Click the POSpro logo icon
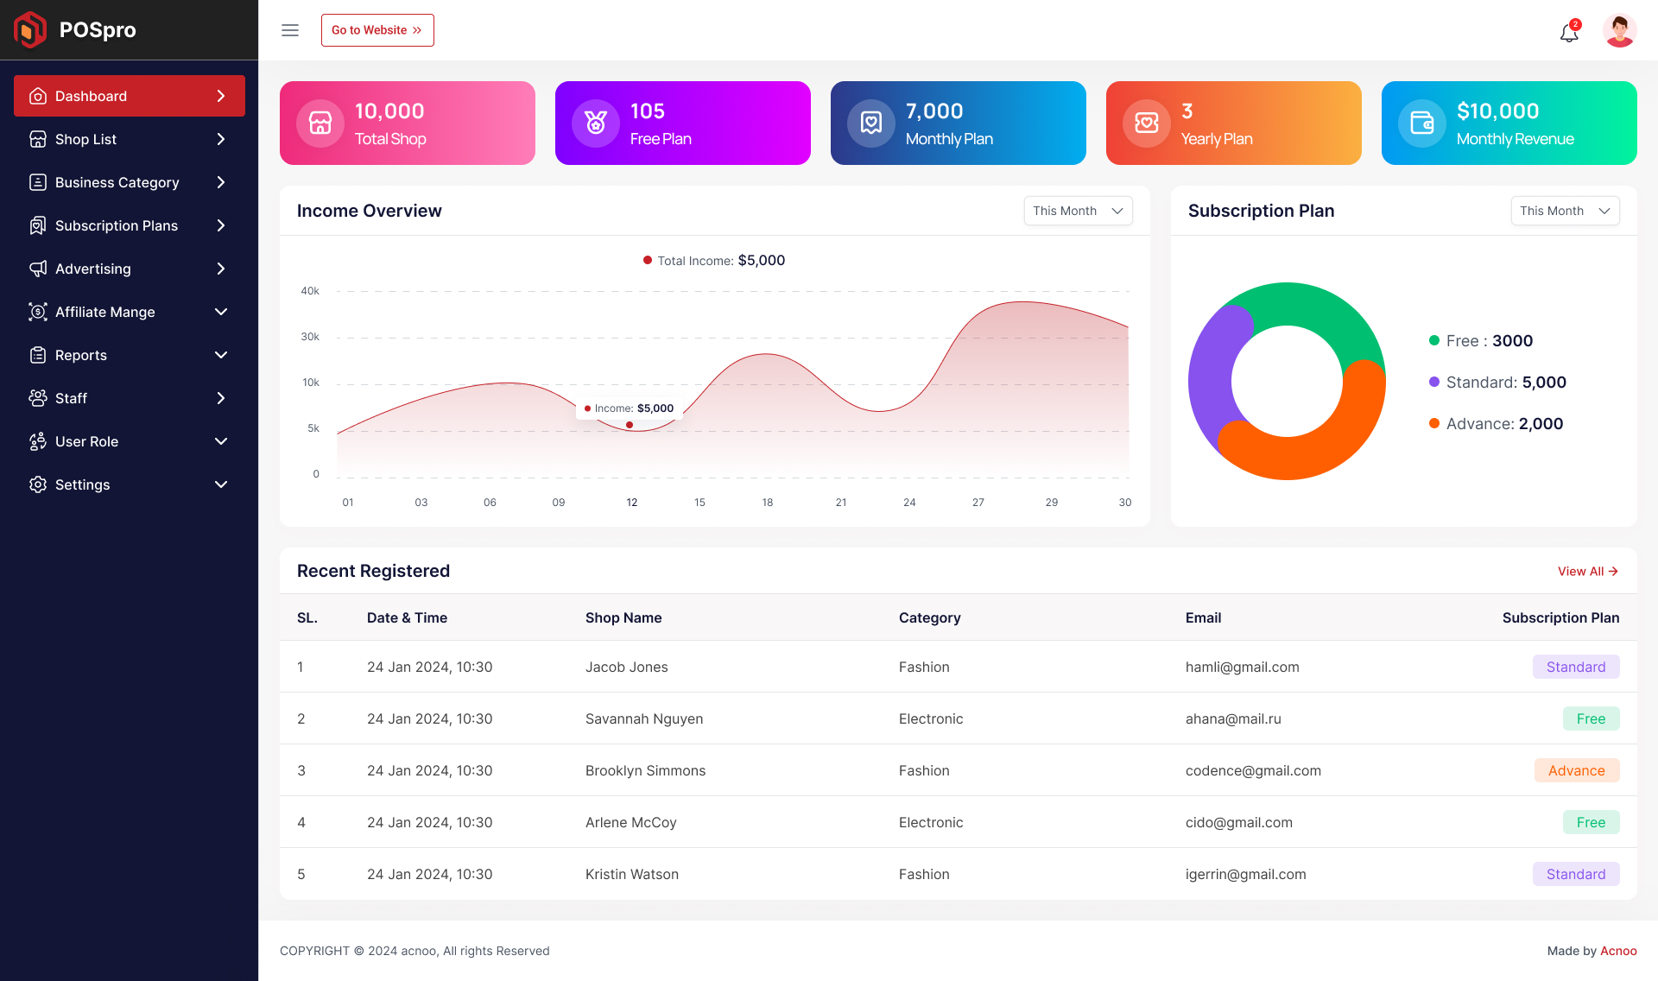 (x=29, y=29)
